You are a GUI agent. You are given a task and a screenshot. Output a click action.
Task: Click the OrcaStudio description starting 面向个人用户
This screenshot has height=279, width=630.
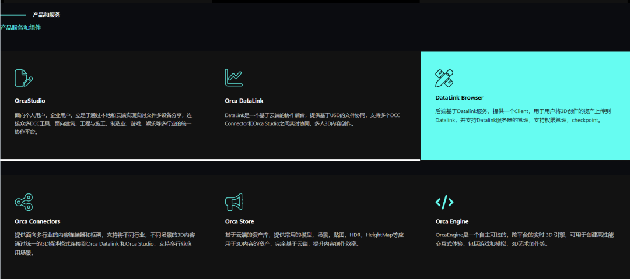point(103,123)
